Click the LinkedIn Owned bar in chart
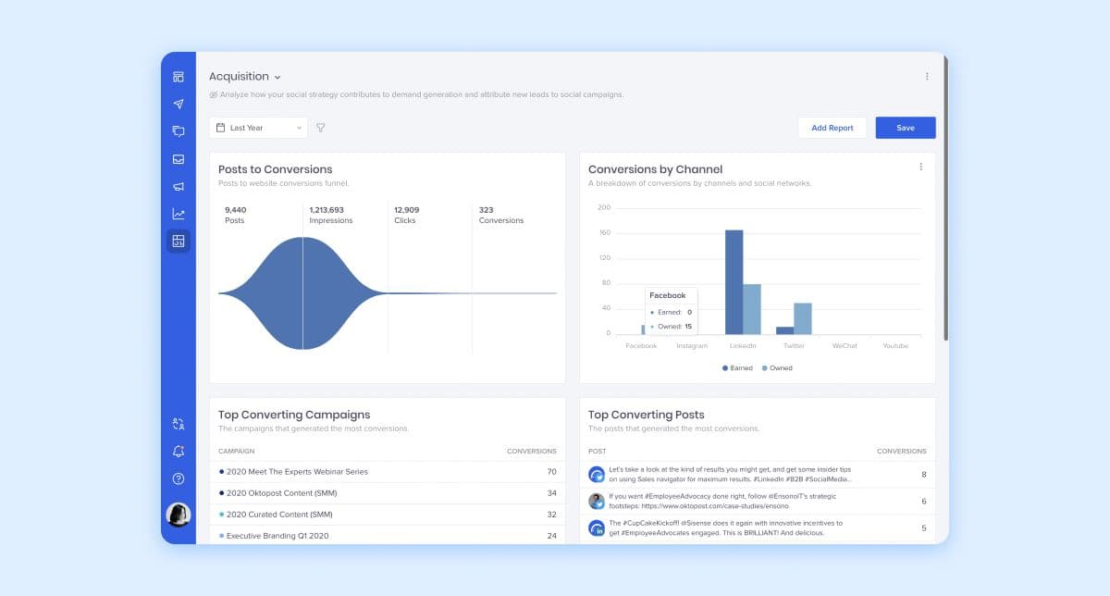 pos(752,309)
